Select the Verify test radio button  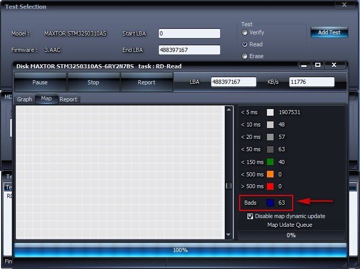pyautogui.click(x=245, y=32)
